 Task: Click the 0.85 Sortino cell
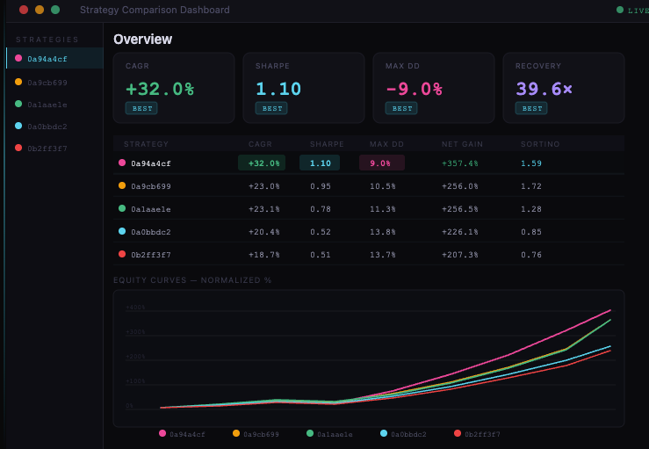531,232
